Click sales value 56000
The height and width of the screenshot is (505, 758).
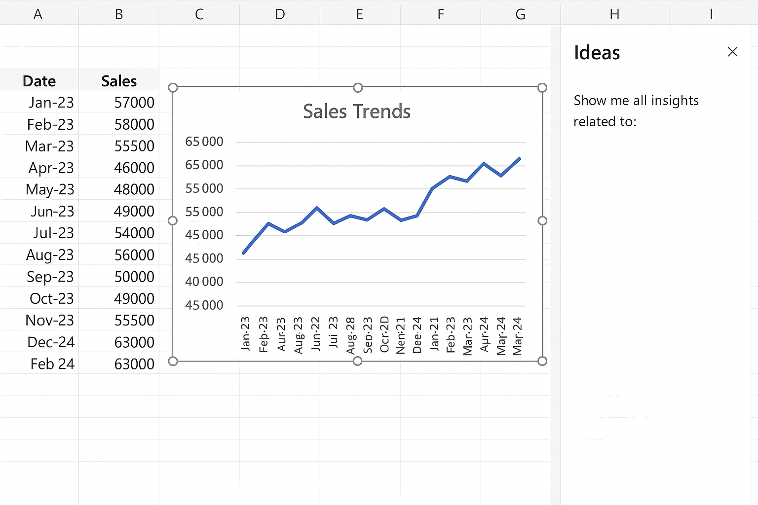tap(119, 254)
